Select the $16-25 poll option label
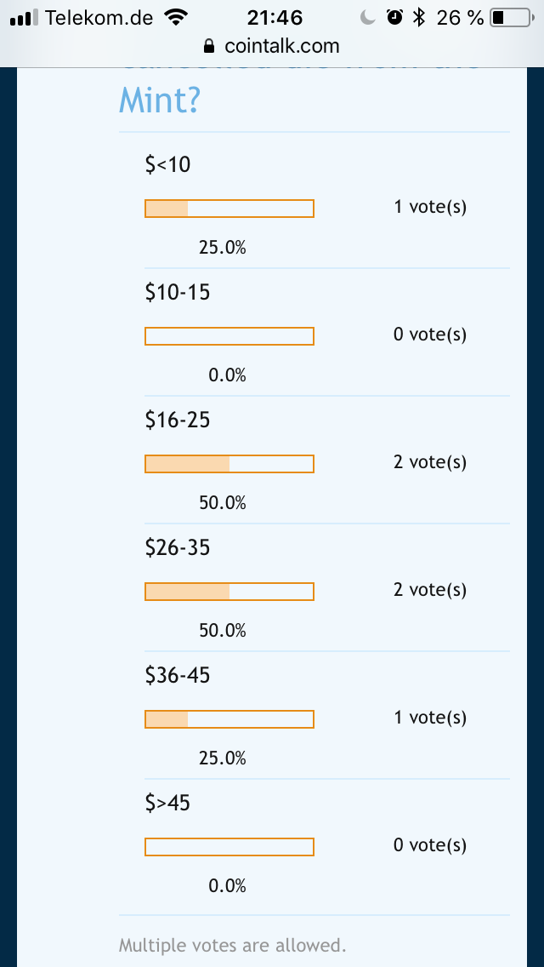 [177, 421]
